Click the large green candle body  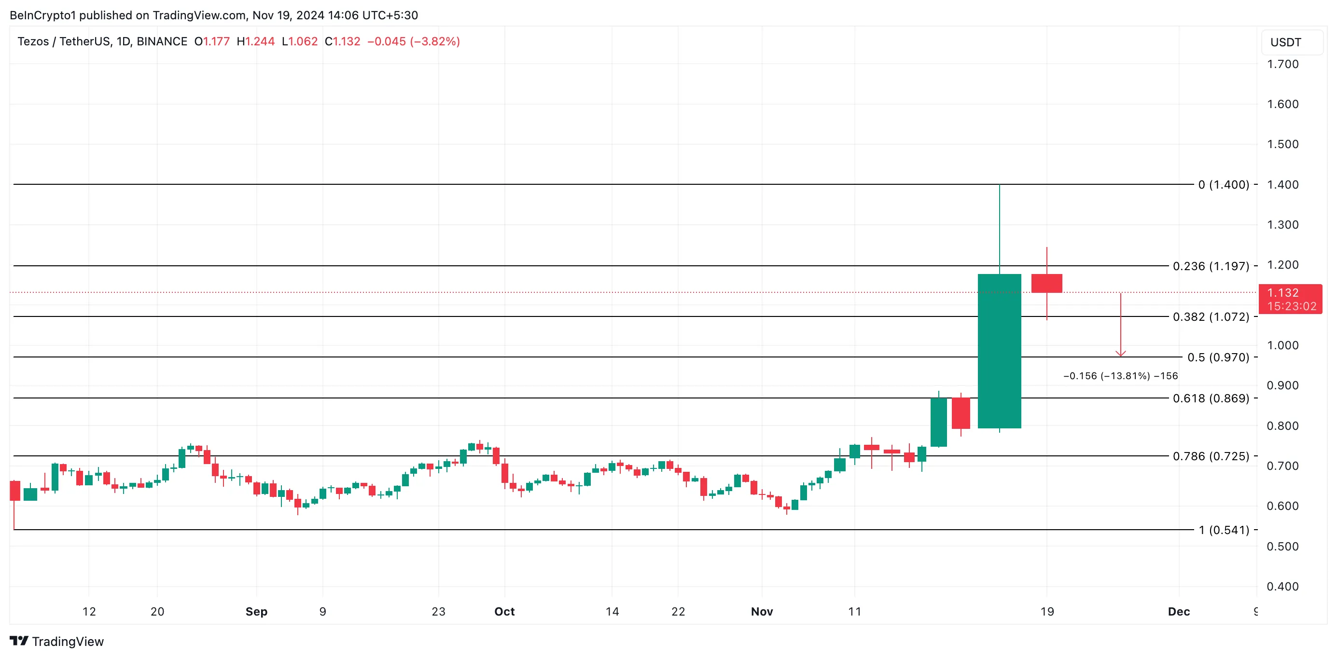click(999, 351)
